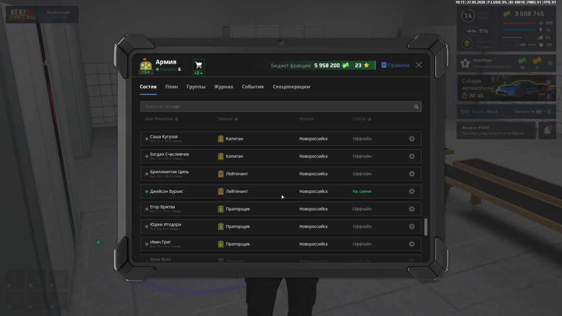Click the Выдача ФСИН notification
Screen dimensions: 562x316
(x=496, y=130)
